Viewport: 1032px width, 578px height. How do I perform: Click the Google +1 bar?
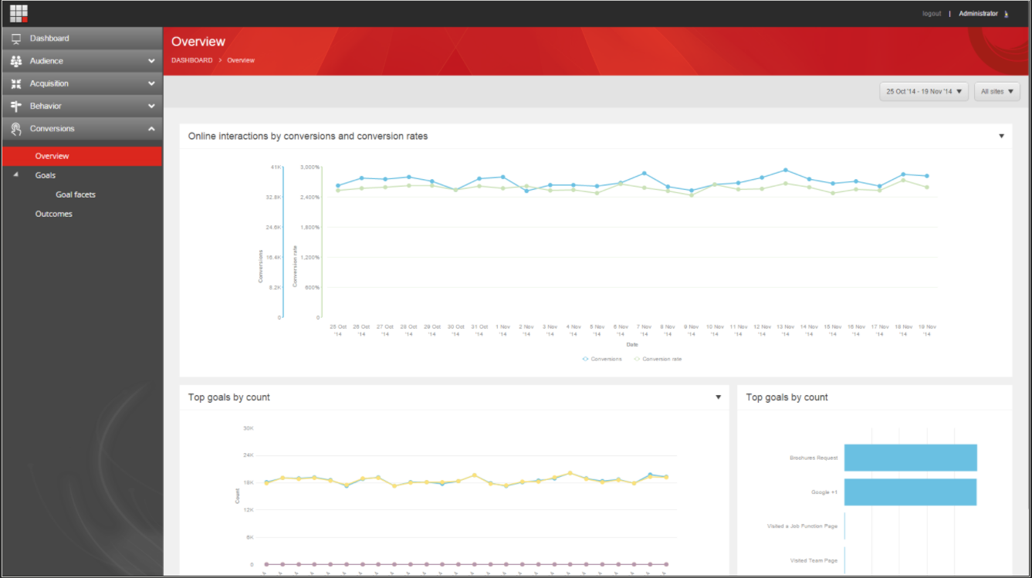click(911, 492)
